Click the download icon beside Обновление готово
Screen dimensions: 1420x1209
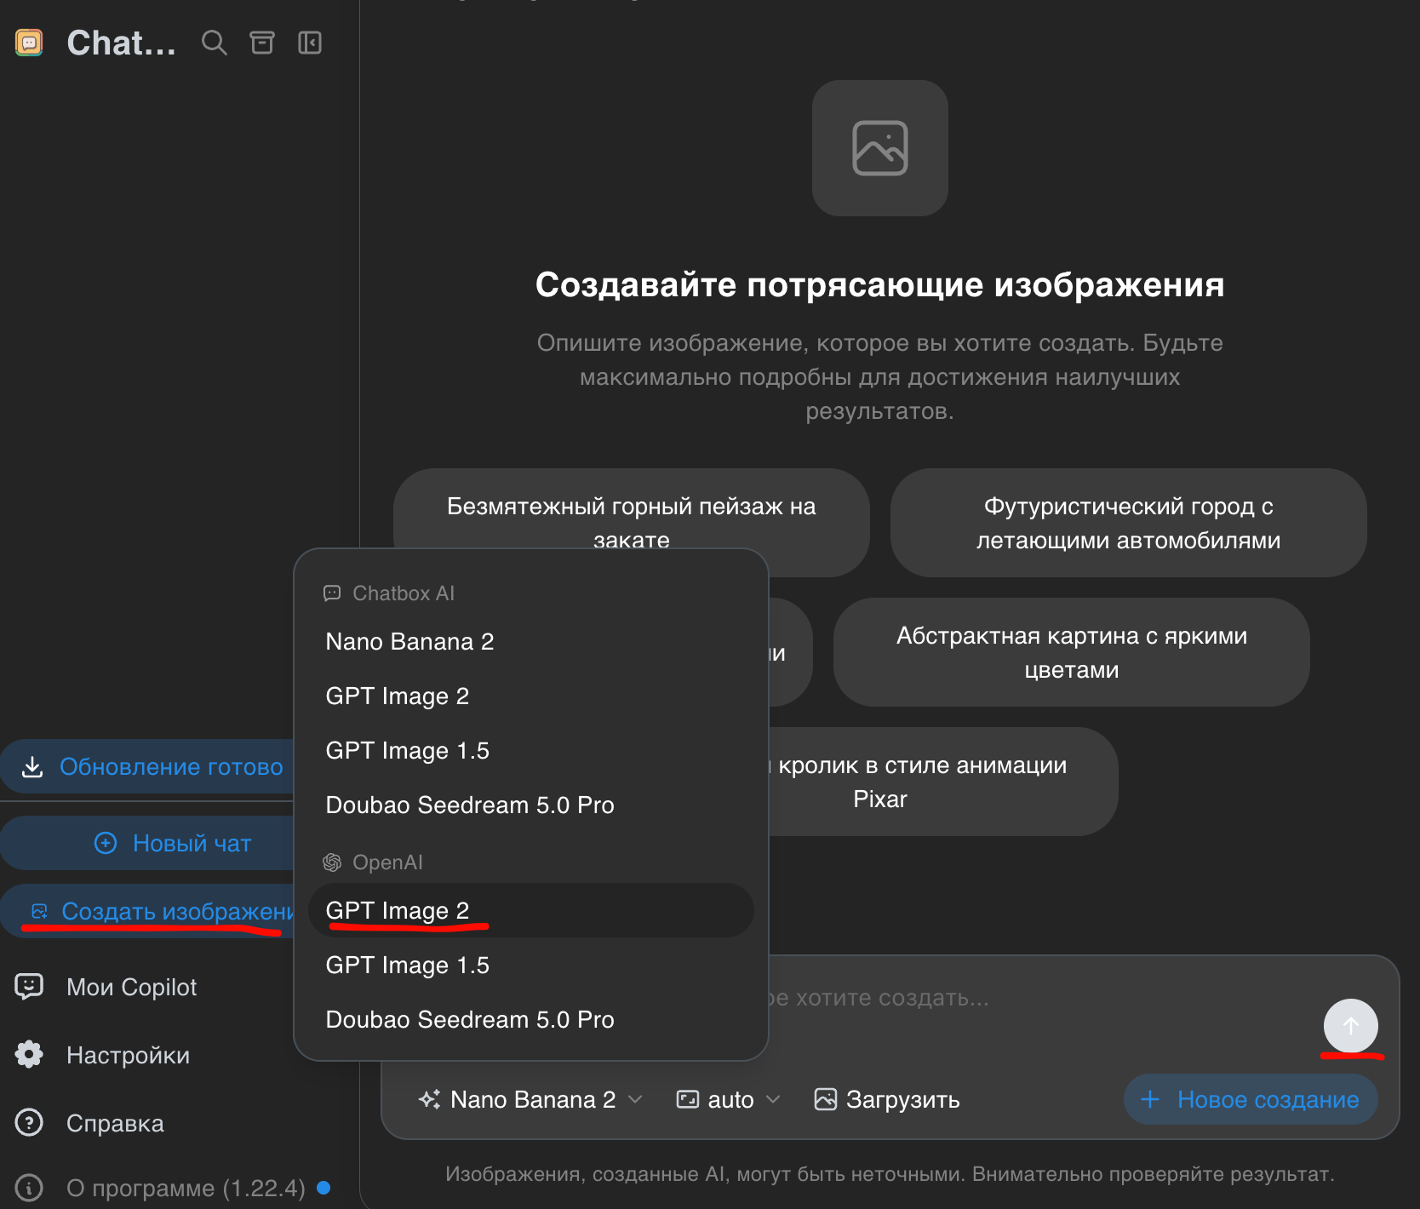(x=32, y=767)
